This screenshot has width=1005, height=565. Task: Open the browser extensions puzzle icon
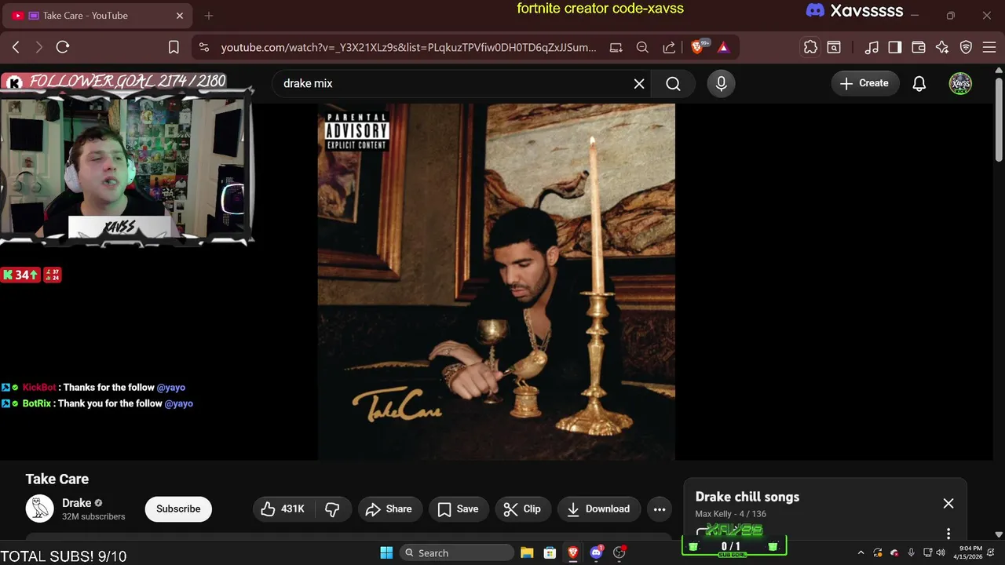pos(810,47)
